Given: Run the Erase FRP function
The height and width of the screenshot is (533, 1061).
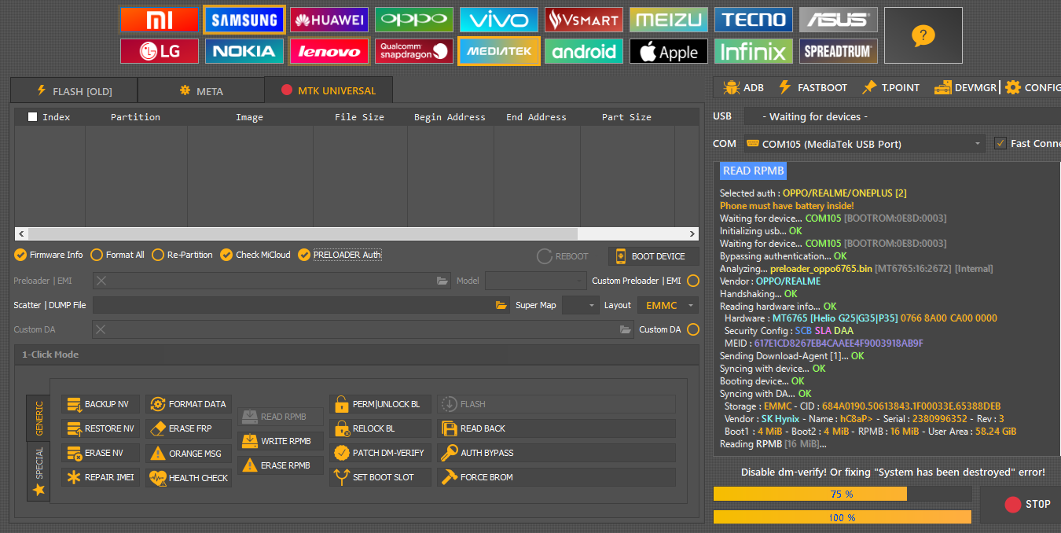Looking at the screenshot, I should pyautogui.click(x=189, y=428).
